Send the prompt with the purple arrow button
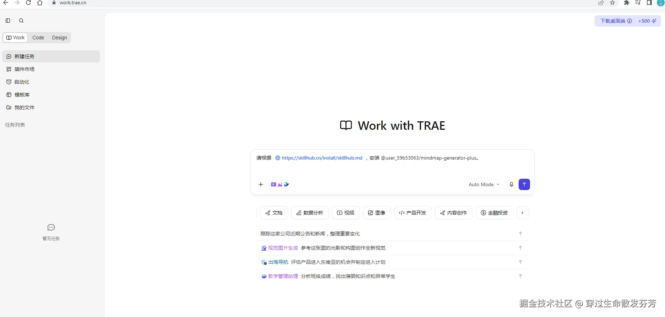This screenshot has width=665, height=317. point(524,184)
